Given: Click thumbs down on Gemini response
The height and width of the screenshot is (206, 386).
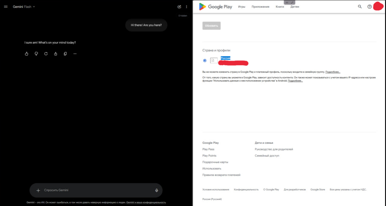Looking at the screenshot, I should pos(36,54).
